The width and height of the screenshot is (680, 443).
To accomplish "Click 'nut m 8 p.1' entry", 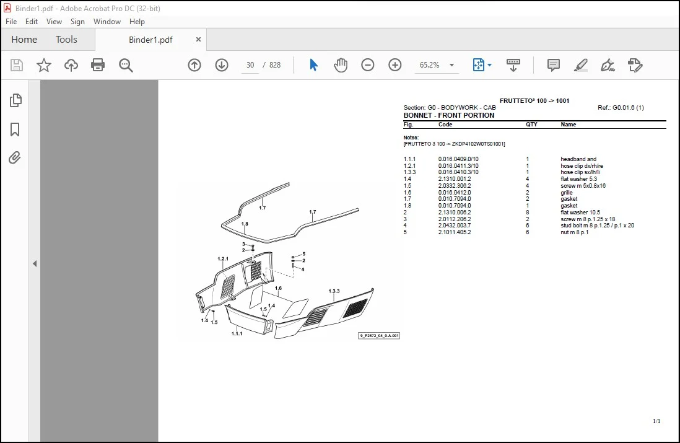I will (575, 232).
